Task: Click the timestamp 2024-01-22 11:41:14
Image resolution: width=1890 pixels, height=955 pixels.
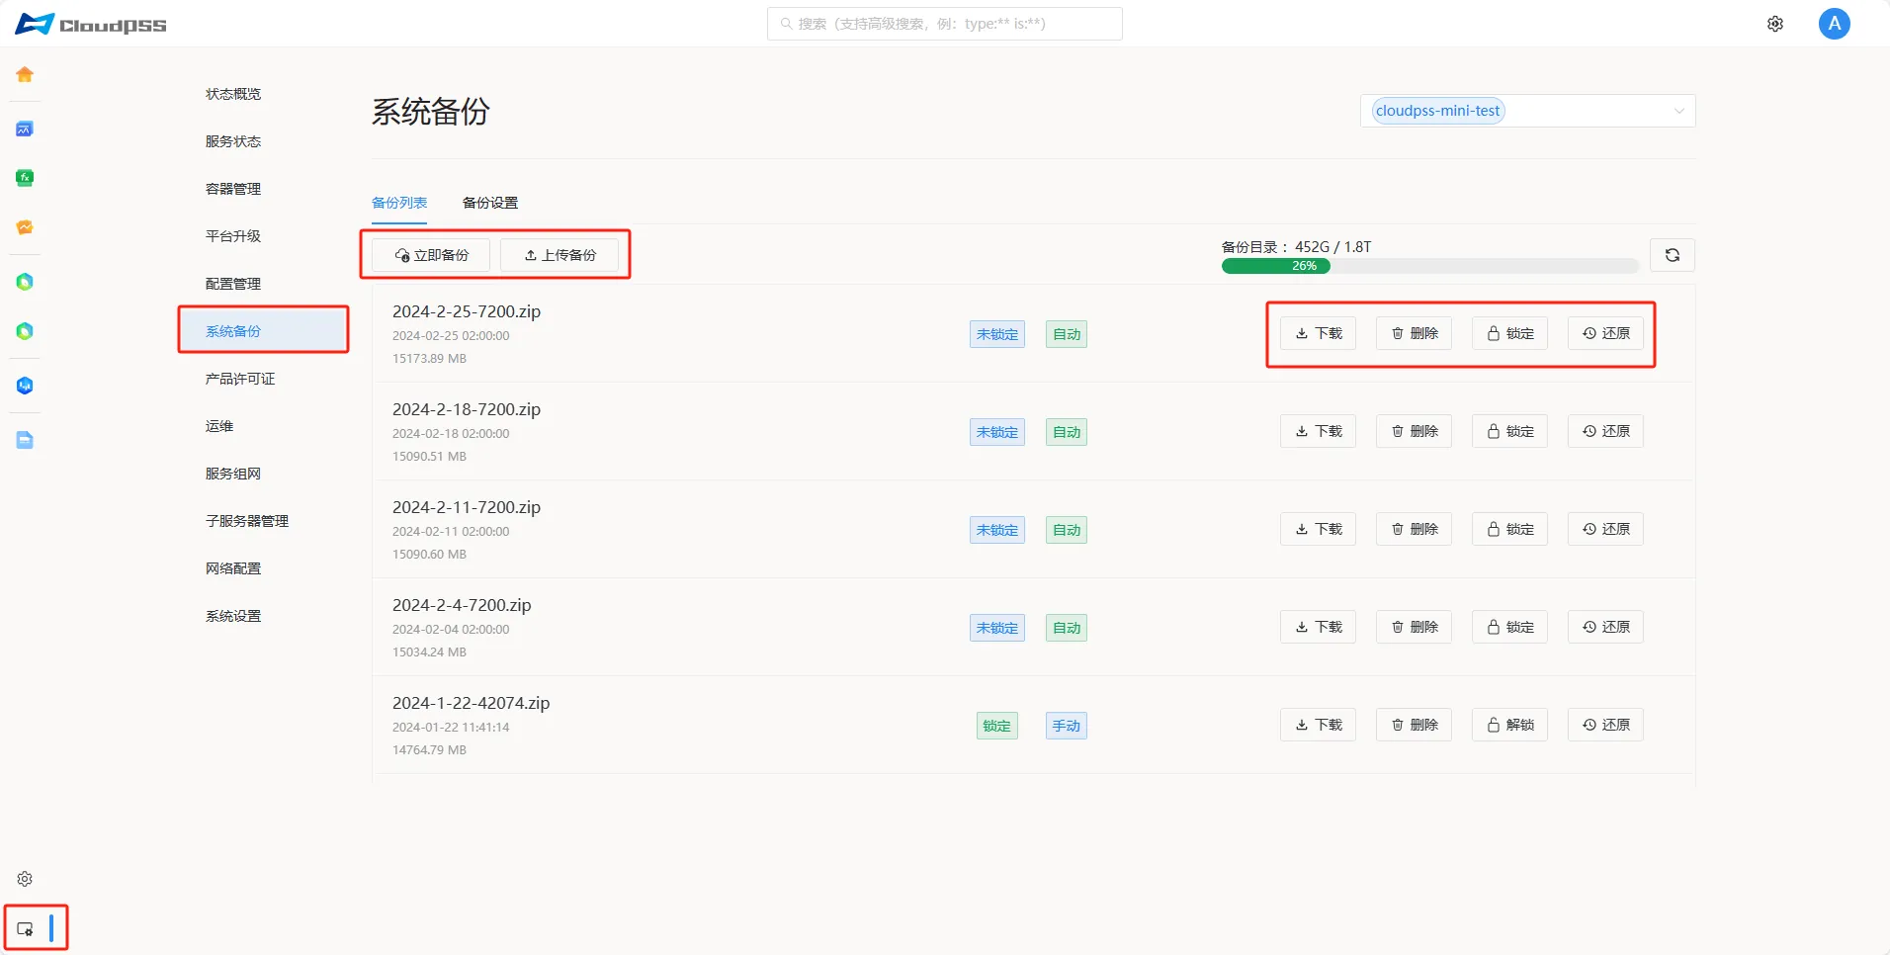Action: (x=451, y=728)
